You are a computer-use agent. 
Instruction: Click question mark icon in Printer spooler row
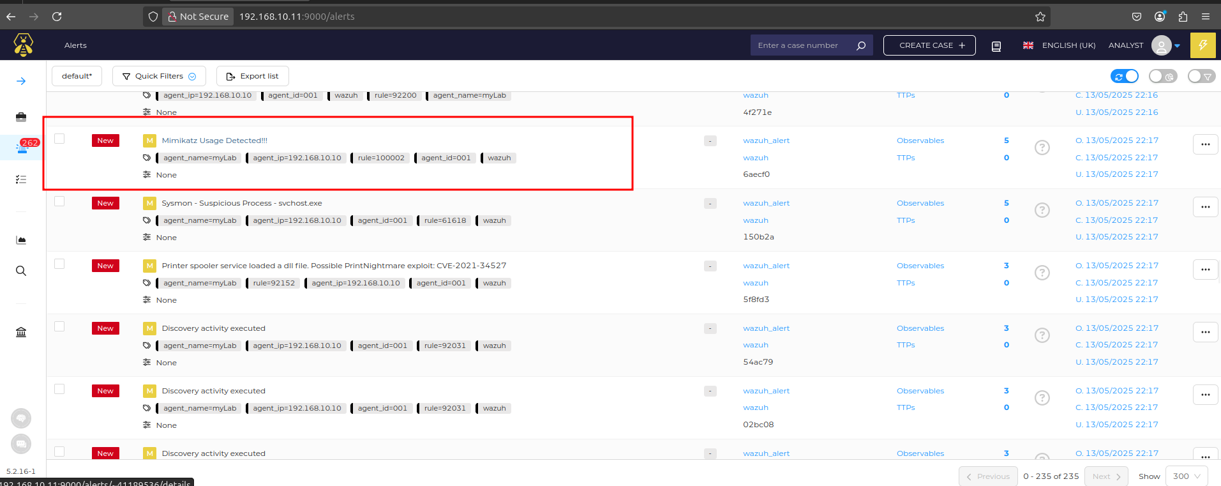coord(1042,273)
